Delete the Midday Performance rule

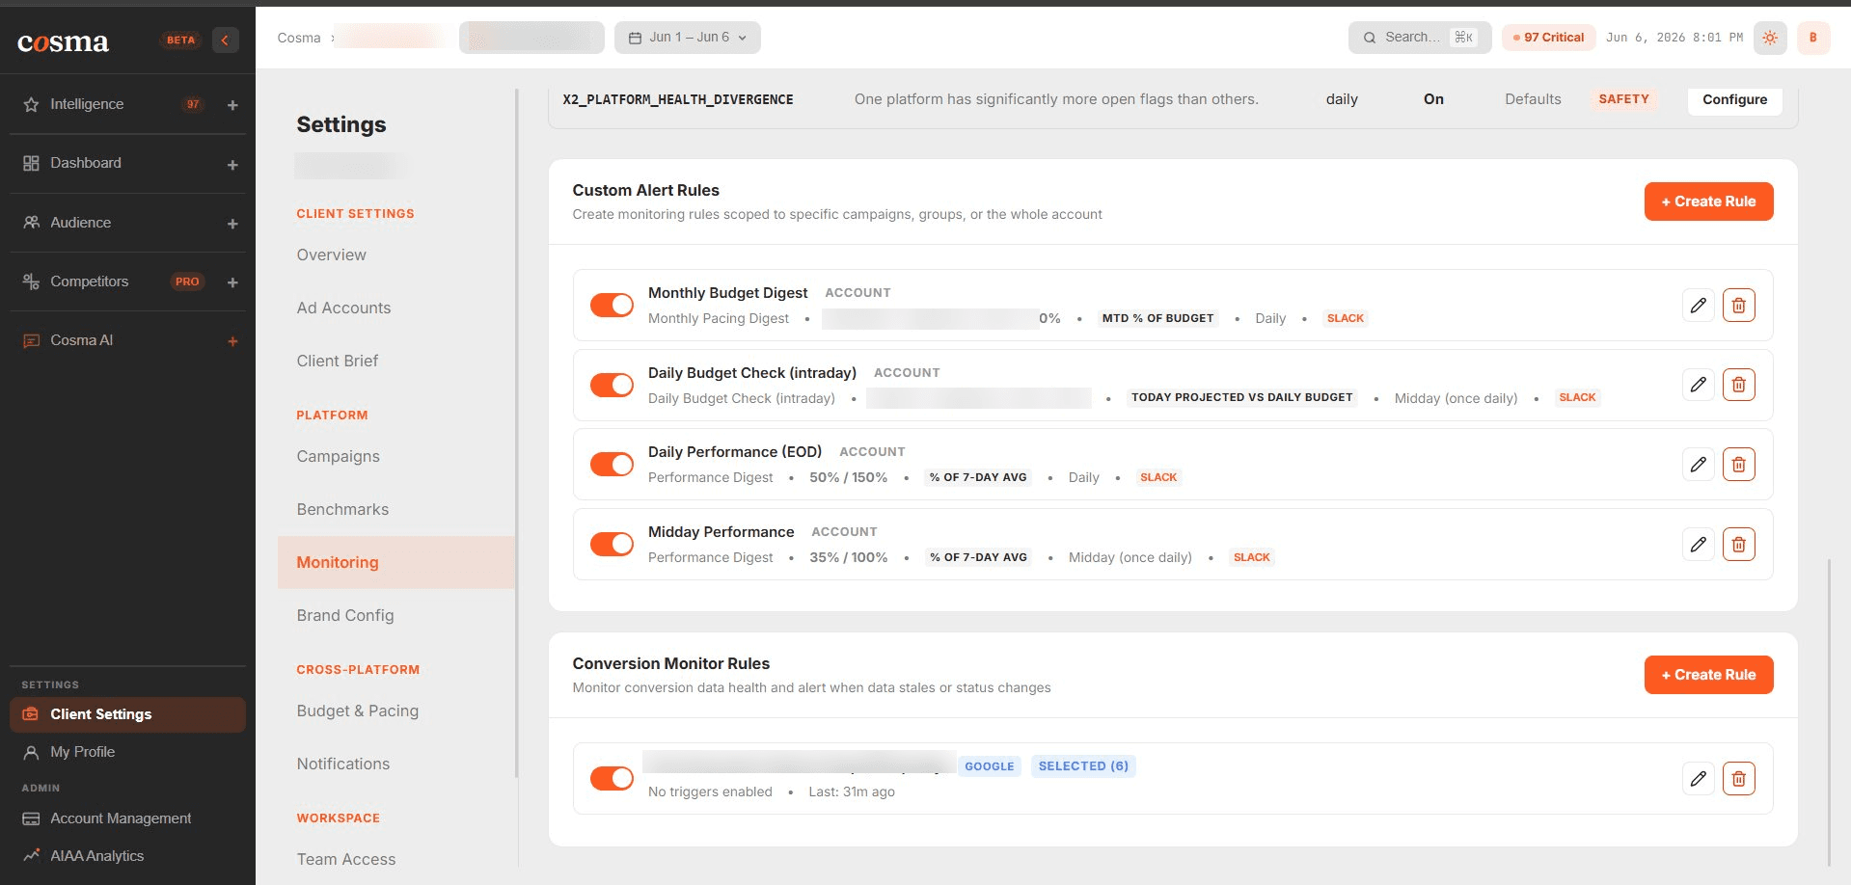(1739, 545)
